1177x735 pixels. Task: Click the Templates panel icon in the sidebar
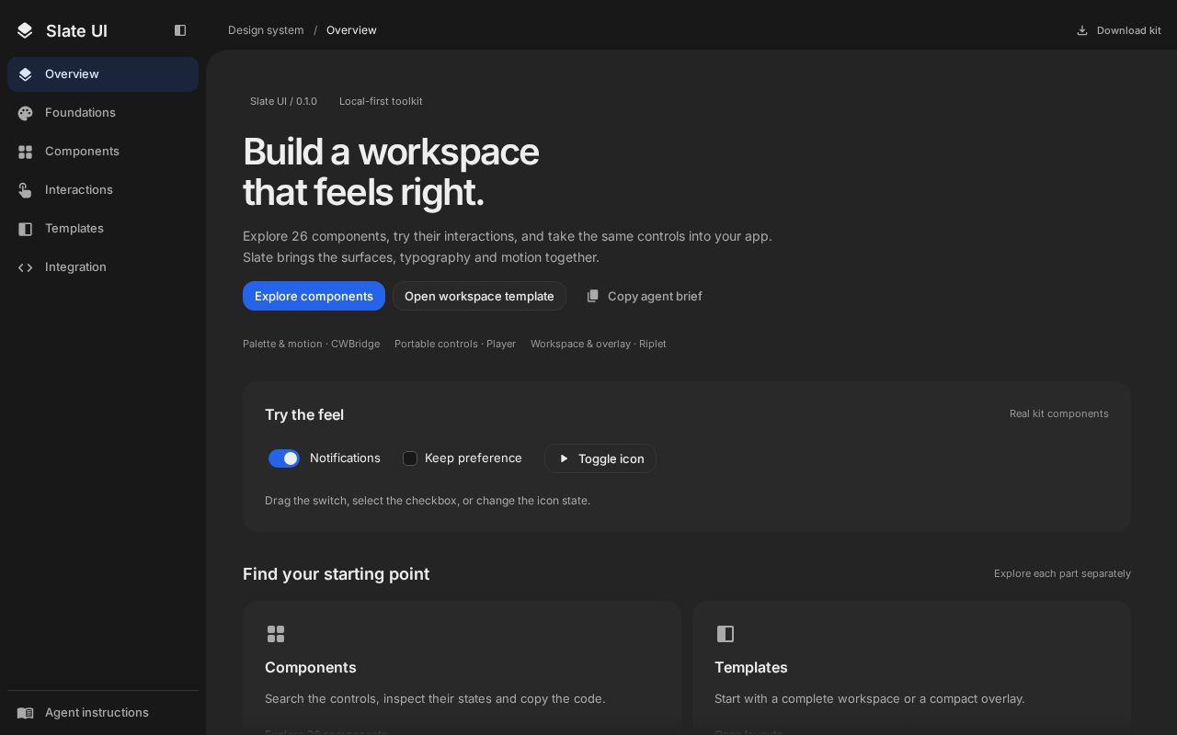point(26,229)
